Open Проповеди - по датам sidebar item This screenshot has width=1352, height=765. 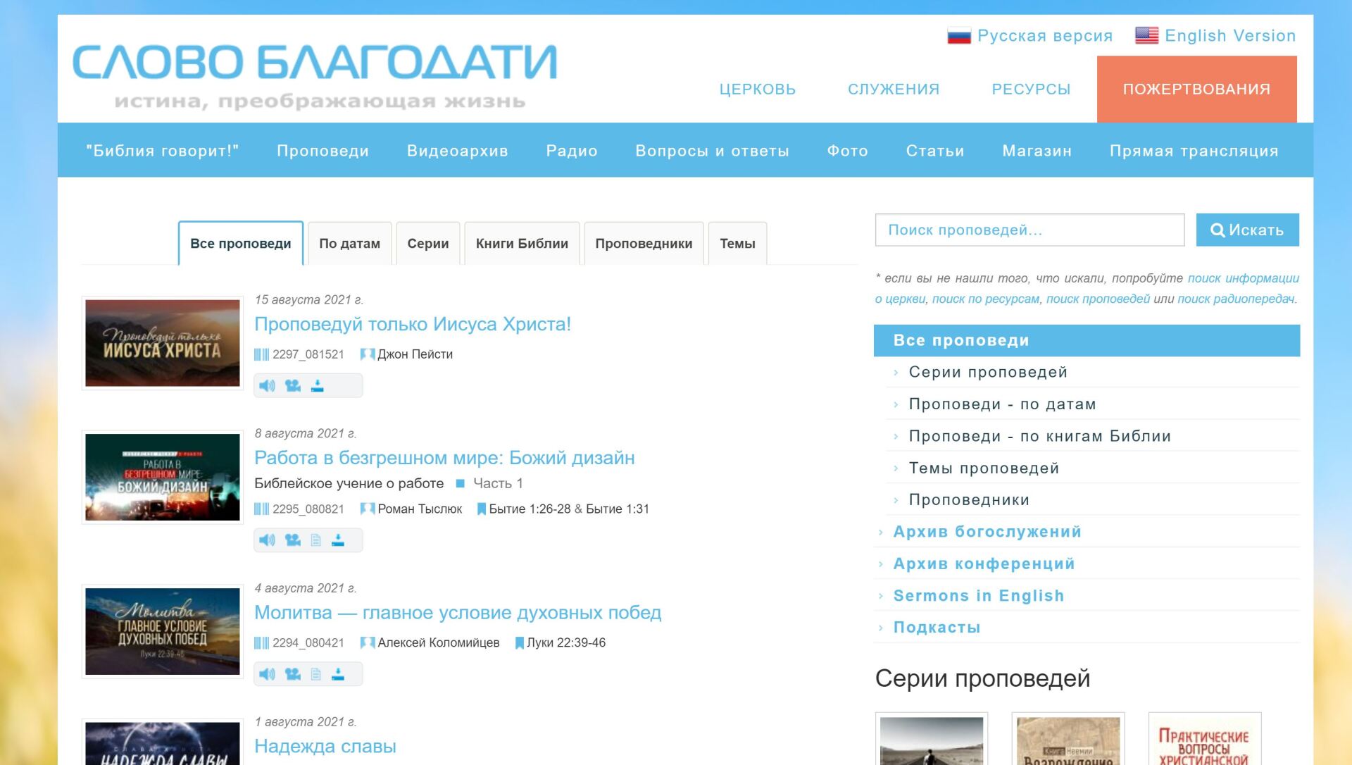click(x=1003, y=404)
